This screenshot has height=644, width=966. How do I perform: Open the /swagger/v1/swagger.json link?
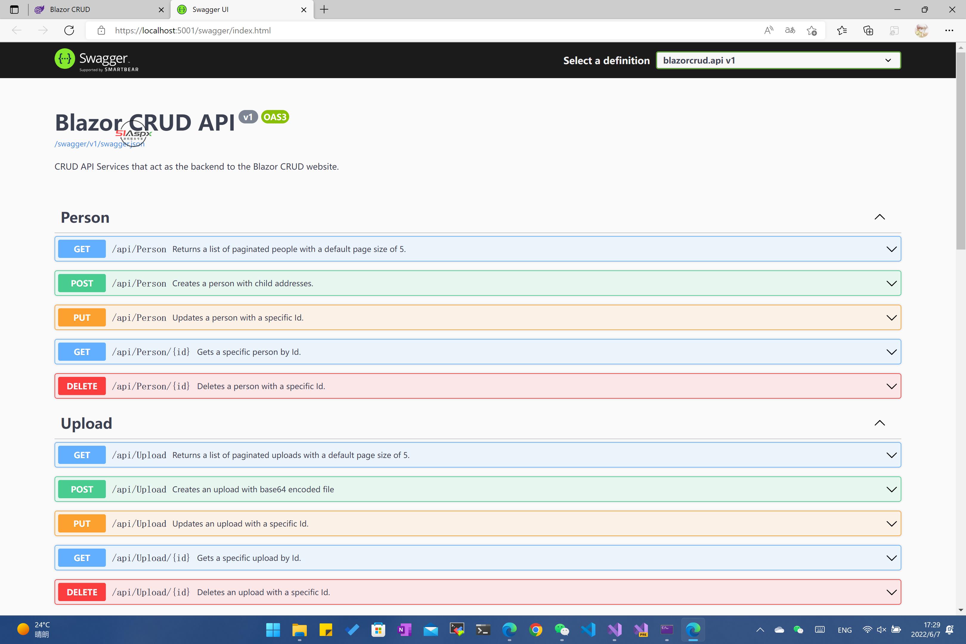(99, 144)
